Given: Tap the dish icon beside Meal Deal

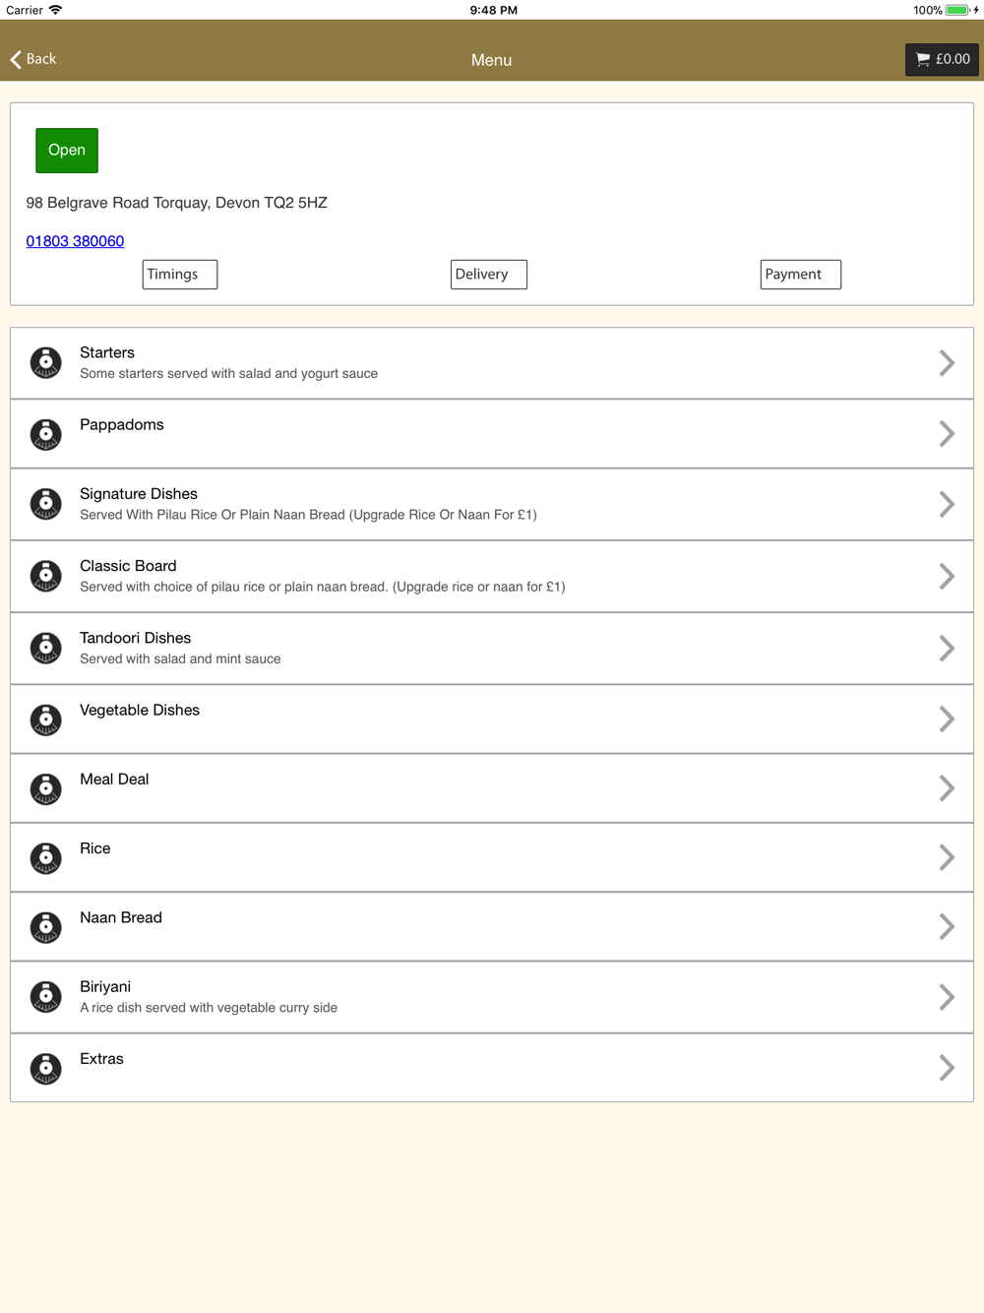Looking at the screenshot, I should click(45, 788).
